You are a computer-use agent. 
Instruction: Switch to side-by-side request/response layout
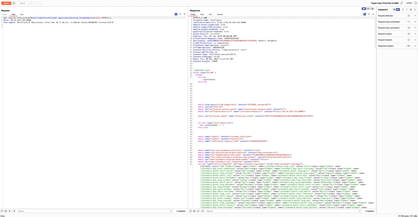pos(364,9)
